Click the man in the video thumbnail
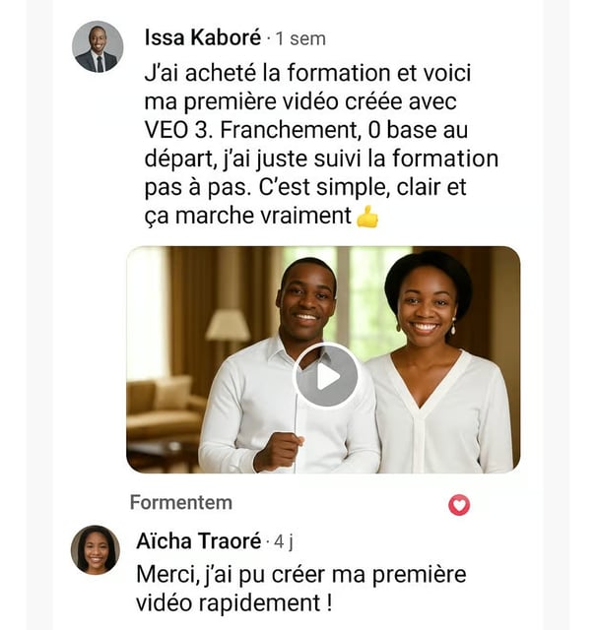596x630 pixels. click(290, 365)
